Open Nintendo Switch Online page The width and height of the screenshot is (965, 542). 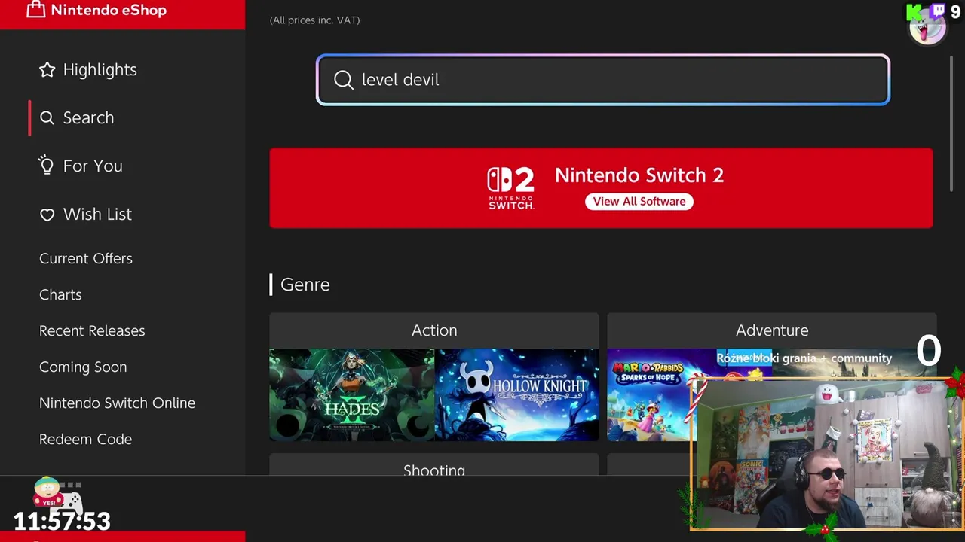117,403
